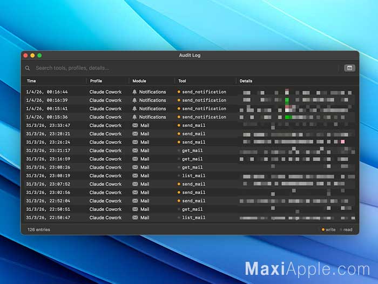Viewport: 378px width, 284px height.
Task: Click Claude Cowork in the 00:15:36 row
Action: point(106,117)
